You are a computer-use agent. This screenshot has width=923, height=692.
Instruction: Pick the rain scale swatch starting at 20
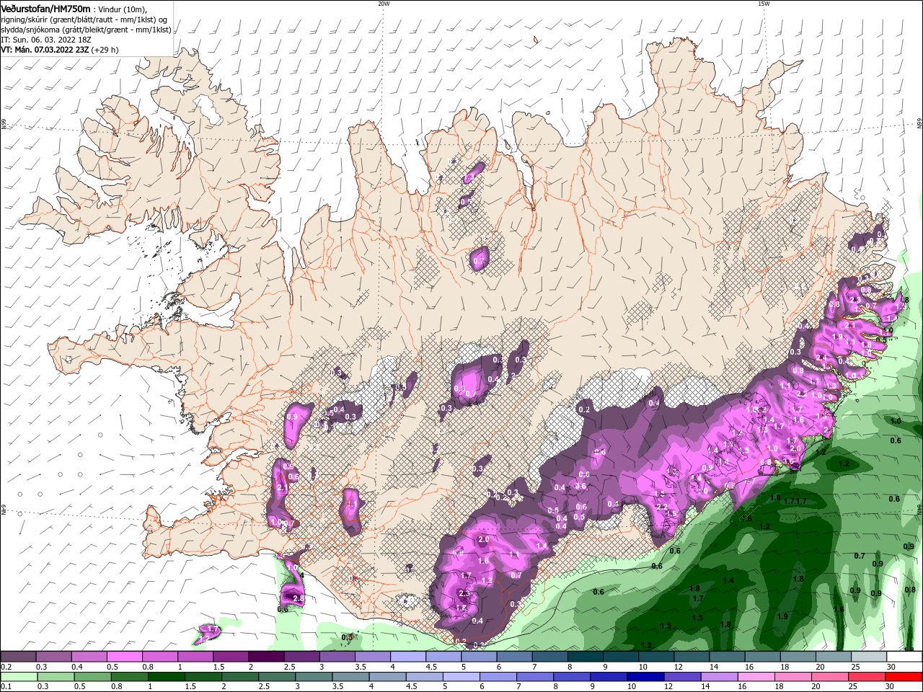point(831,677)
